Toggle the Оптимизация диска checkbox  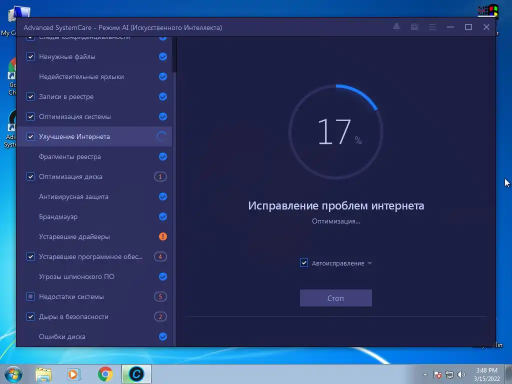[30, 176]
